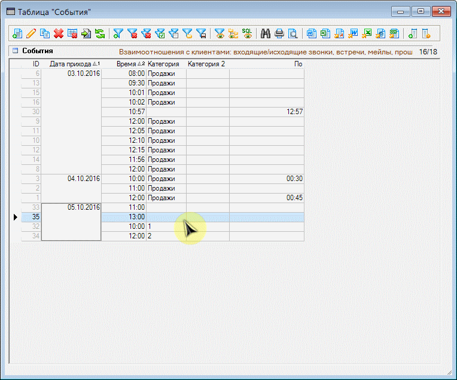Click the 'Категория 2' column header
This screenshot has height=380, width=457.
pos(206,64)
